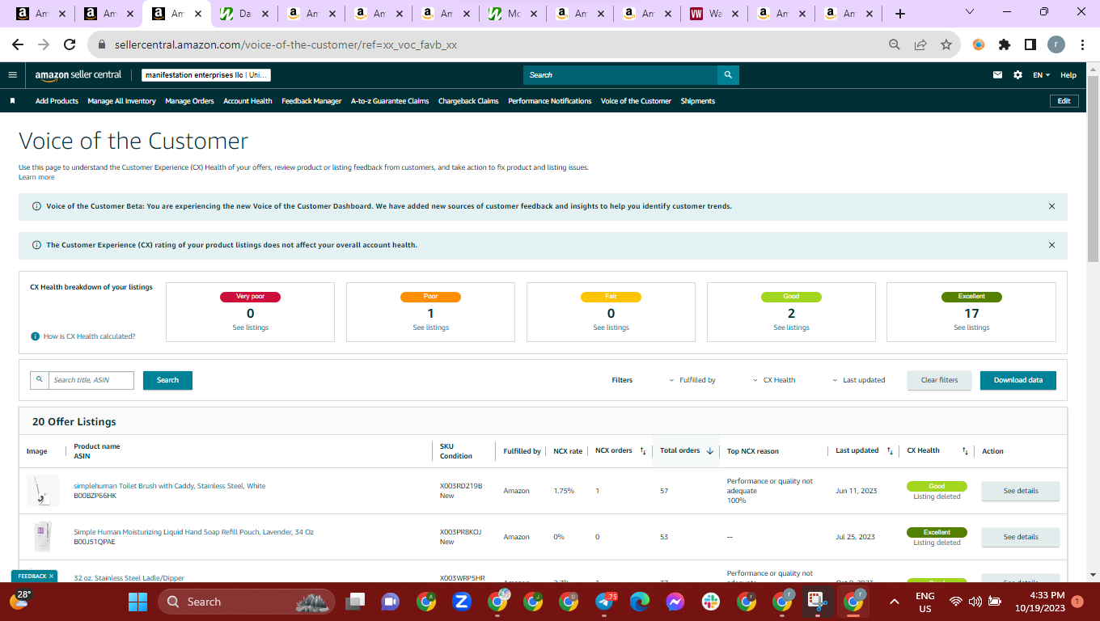
Task: Open the Seller Central hamburger menu
Action: point(12,75)
